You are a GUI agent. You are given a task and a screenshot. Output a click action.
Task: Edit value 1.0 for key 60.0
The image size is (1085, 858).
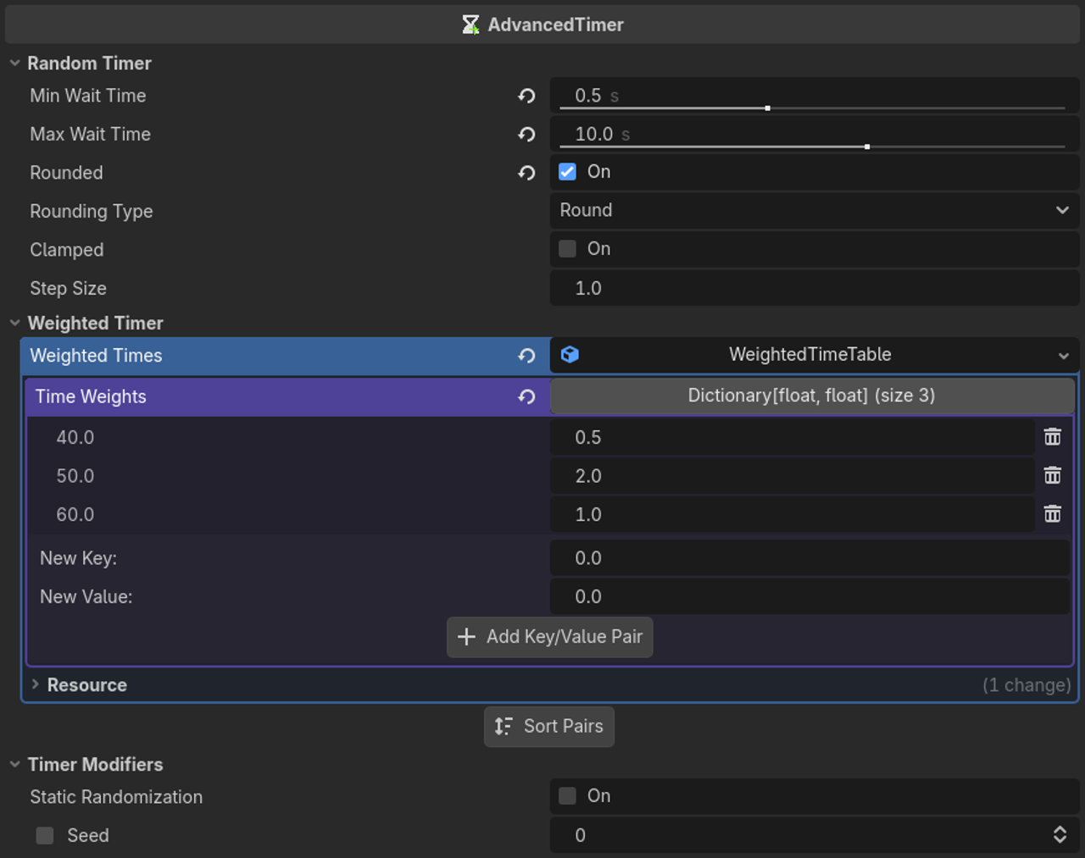[793, 514]
